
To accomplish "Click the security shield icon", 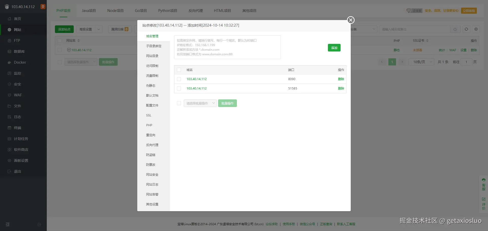I will click(x=9, y=84).
